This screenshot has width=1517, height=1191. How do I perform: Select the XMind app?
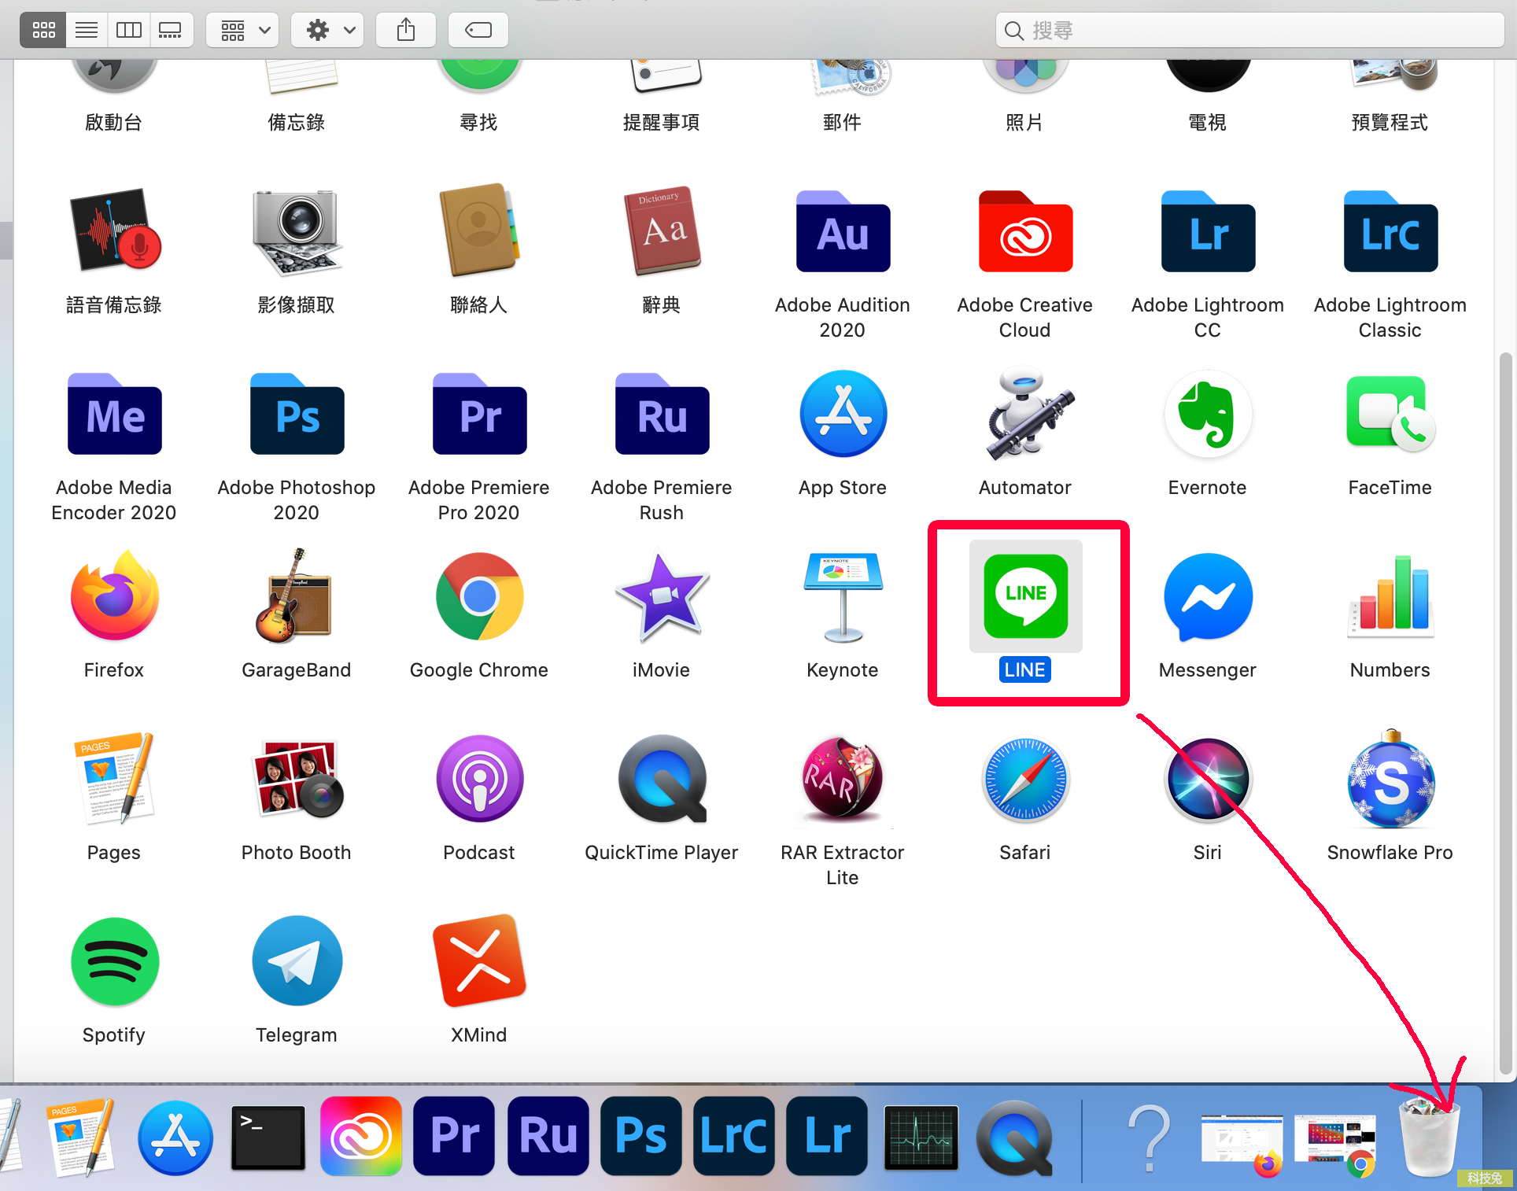479,961
